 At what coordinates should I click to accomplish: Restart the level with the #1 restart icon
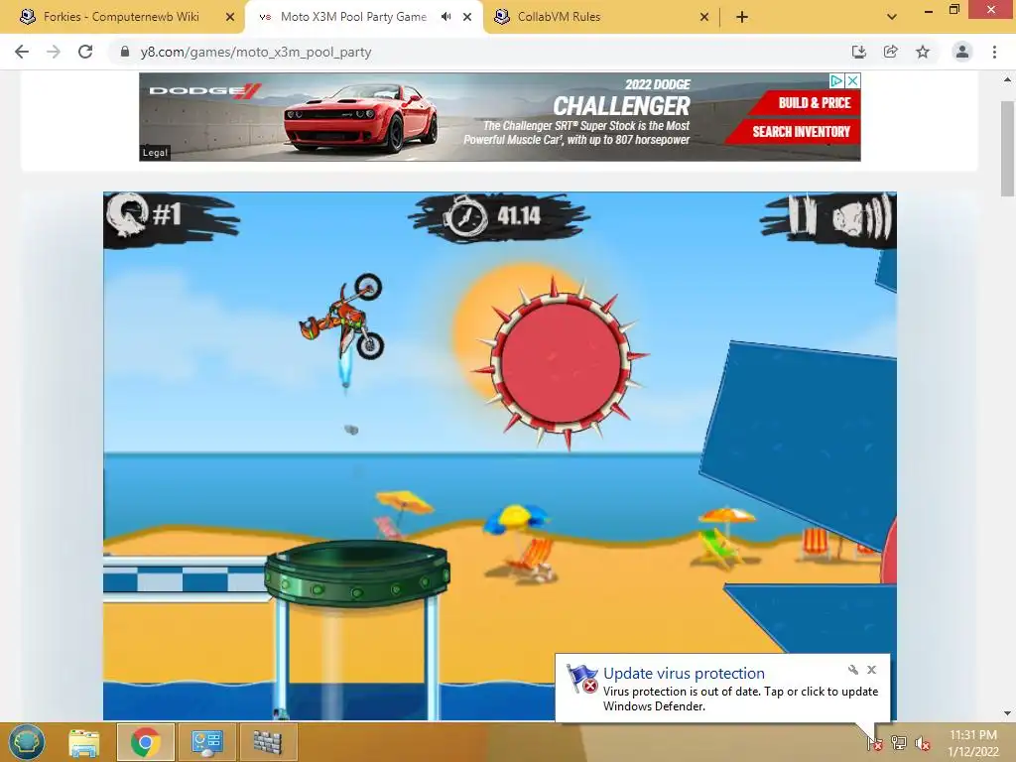pos(128,215)
